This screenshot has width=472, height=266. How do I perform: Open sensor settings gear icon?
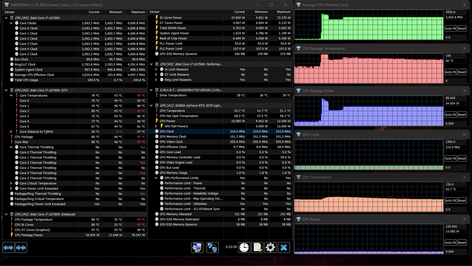click(x=271, y=248)
